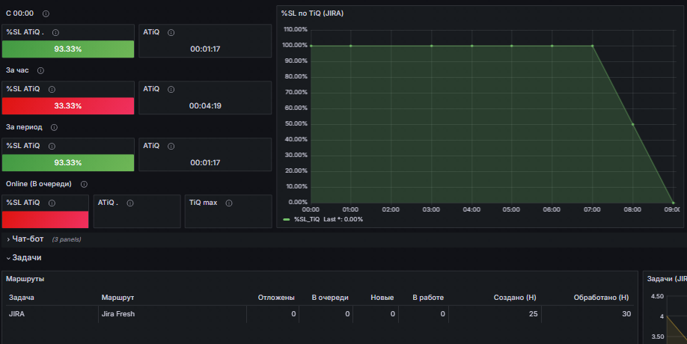This screenshot has height=344, width=687.
Task: Click the 0 value in Новые column
Action: (393, 314)
